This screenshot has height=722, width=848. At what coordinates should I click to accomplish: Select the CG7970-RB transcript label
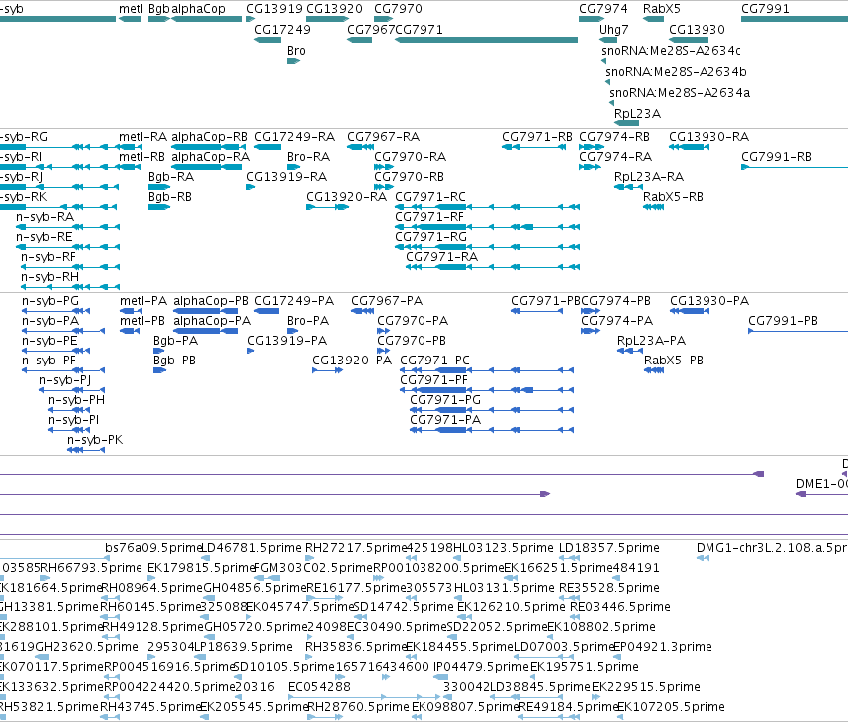(409, 177)
